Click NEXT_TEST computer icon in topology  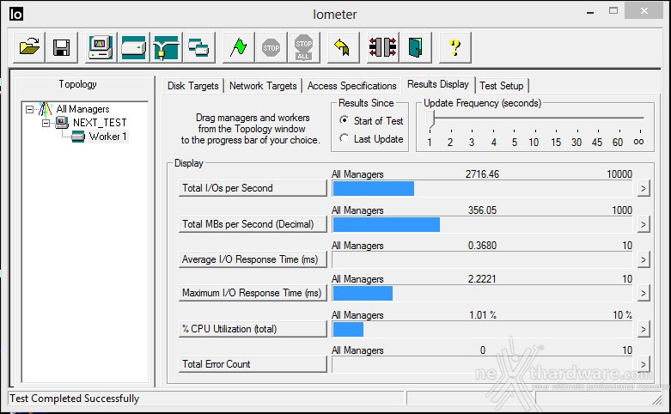(62, 123)
